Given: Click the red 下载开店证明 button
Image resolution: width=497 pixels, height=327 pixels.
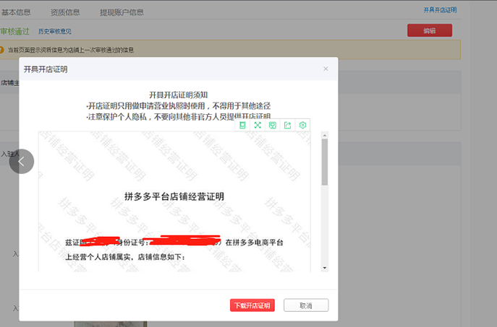Looking at the screenshot, I should (x=252, y=305).
